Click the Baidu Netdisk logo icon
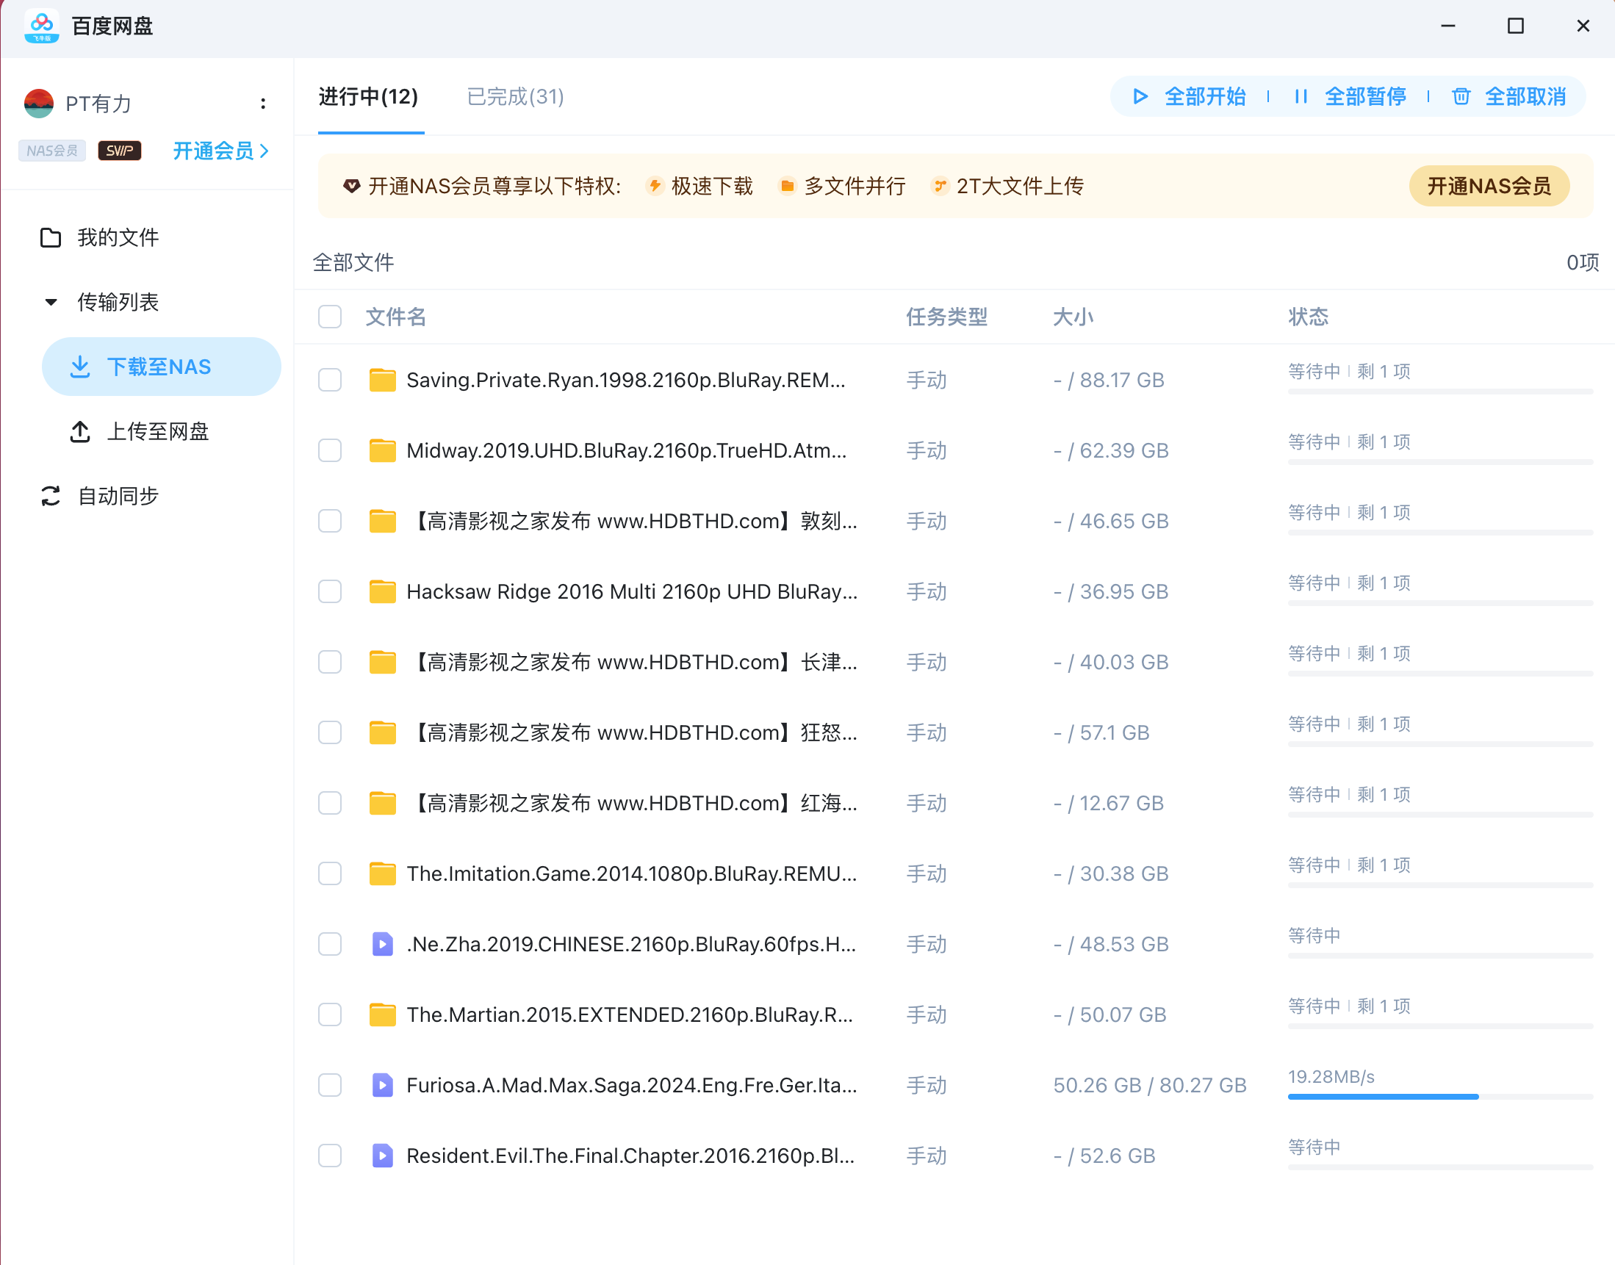 [41, 26]
